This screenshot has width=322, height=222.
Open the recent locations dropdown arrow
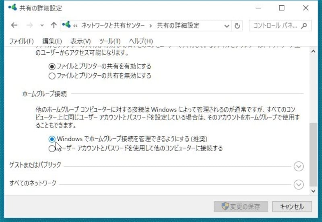[x=42, y=26]
